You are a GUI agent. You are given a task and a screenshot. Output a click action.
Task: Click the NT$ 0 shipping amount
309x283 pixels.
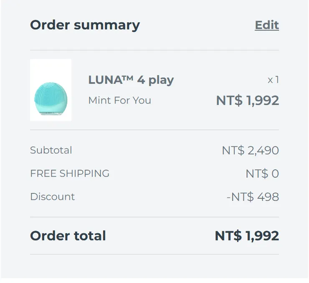click(262, 174)
